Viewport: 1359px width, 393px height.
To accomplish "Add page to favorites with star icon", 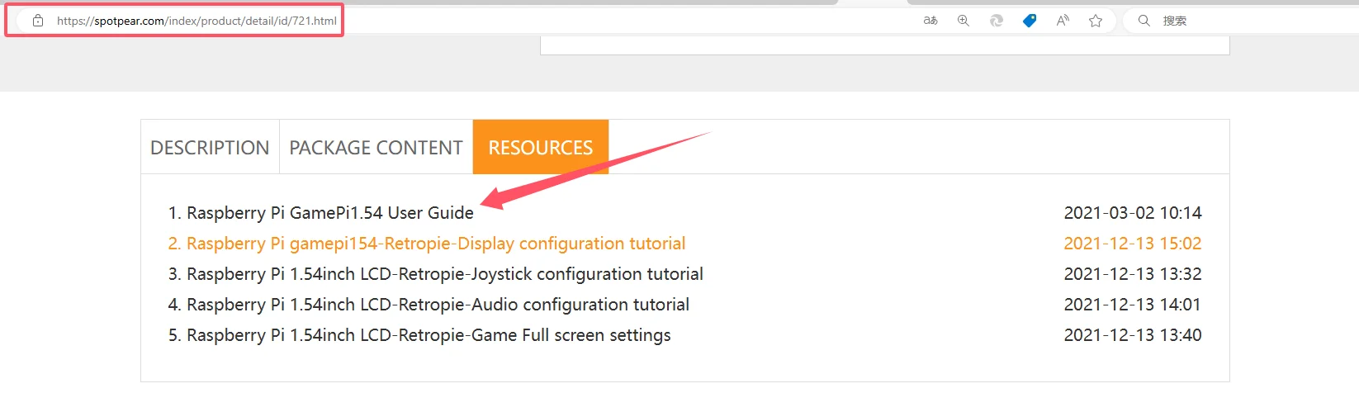I will tap(1096, 21).
